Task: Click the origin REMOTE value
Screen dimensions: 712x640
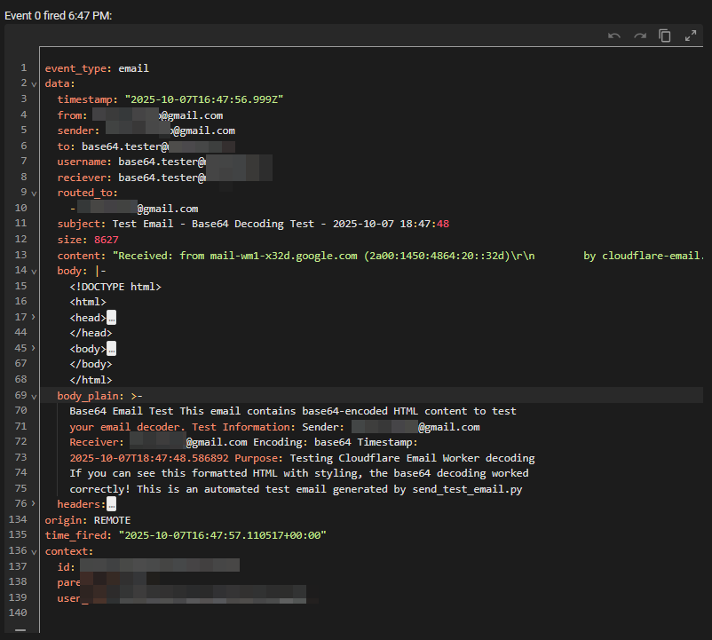Action: [x=112, y=520]
